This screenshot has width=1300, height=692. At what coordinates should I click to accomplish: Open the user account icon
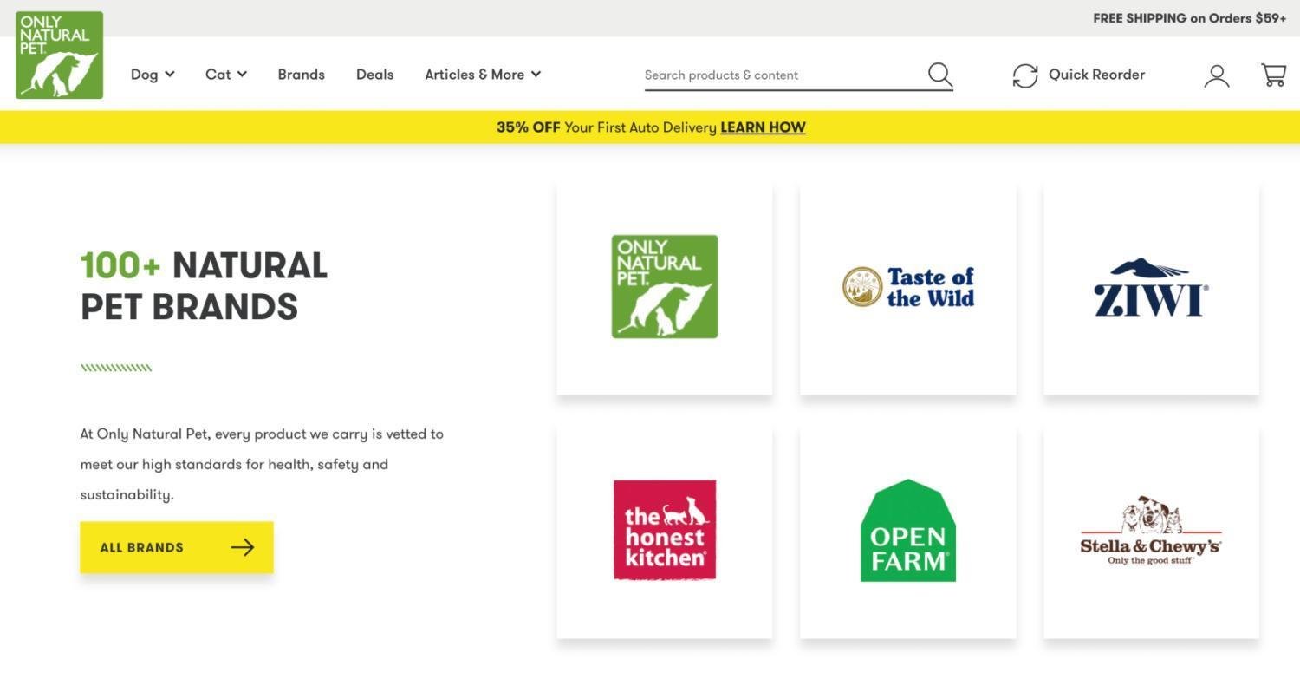[1217, 75]
